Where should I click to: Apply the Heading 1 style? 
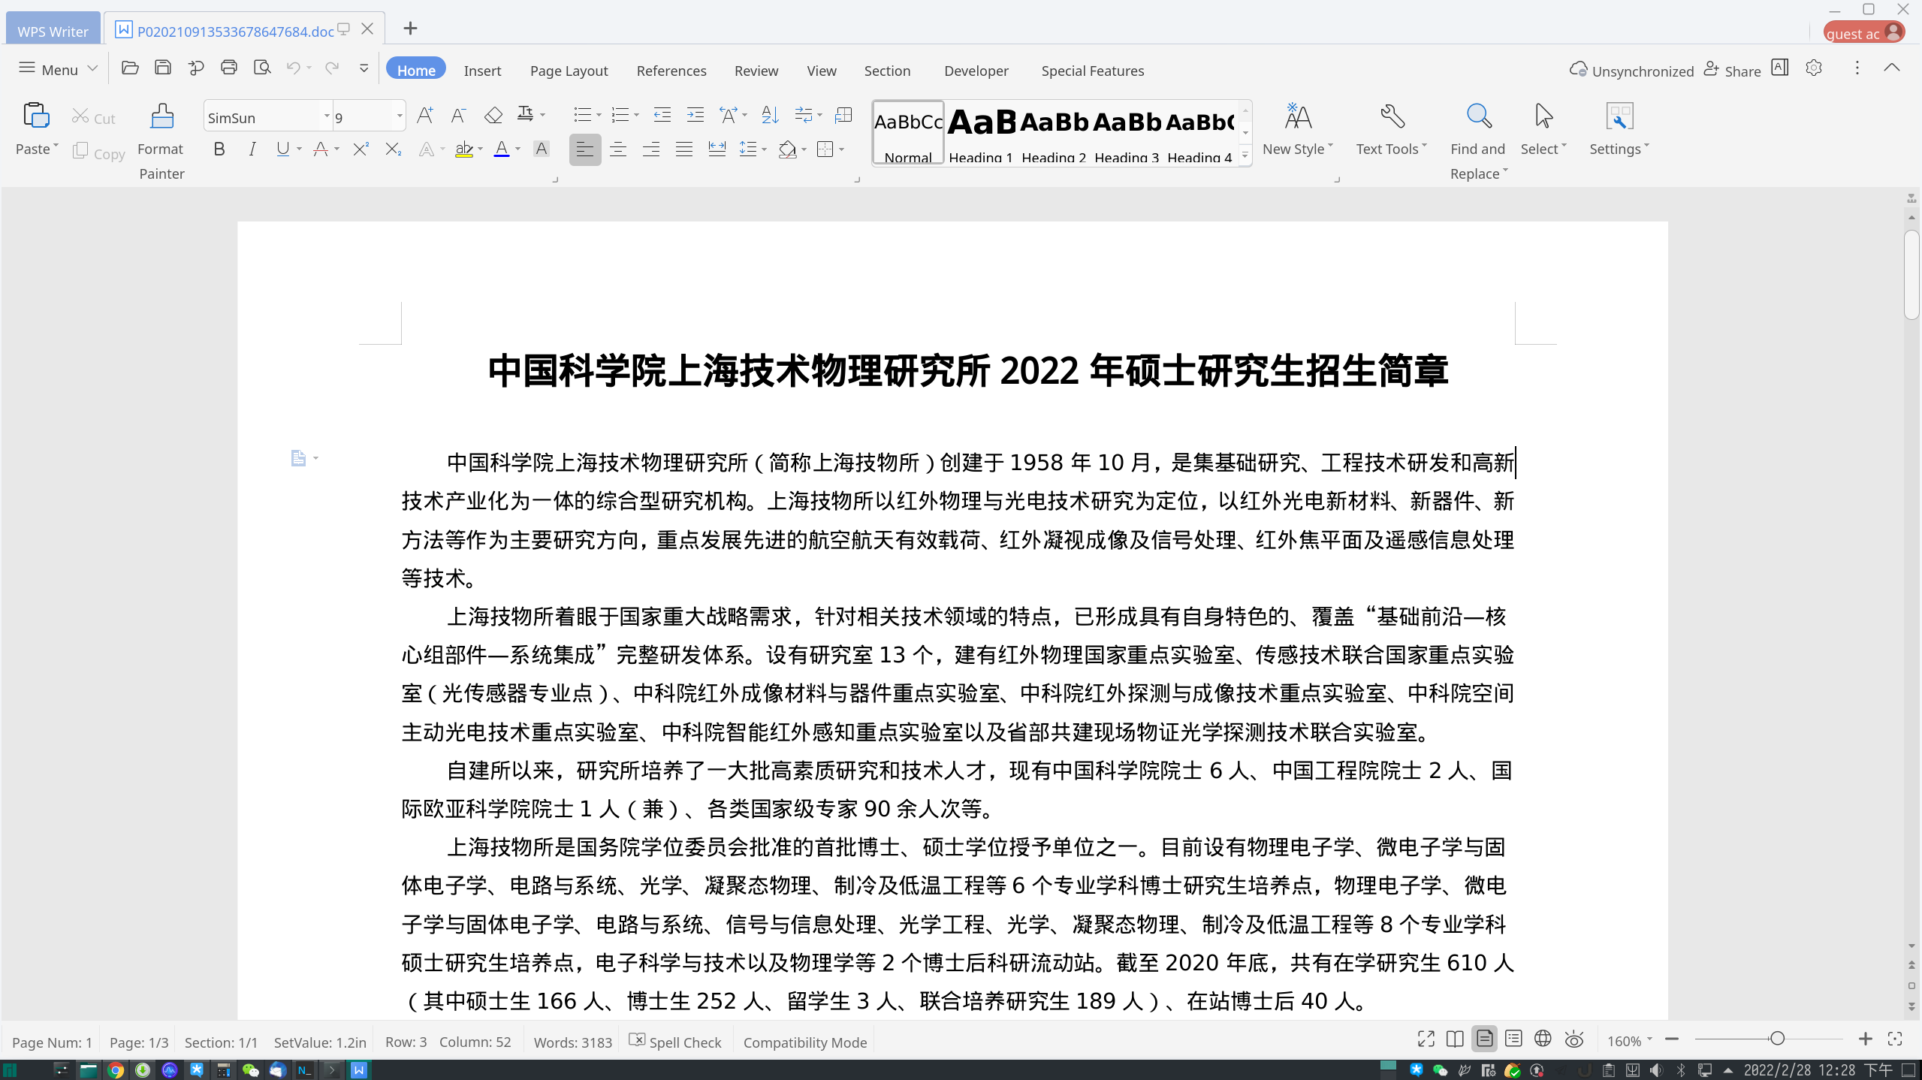[x=980, y=133]
